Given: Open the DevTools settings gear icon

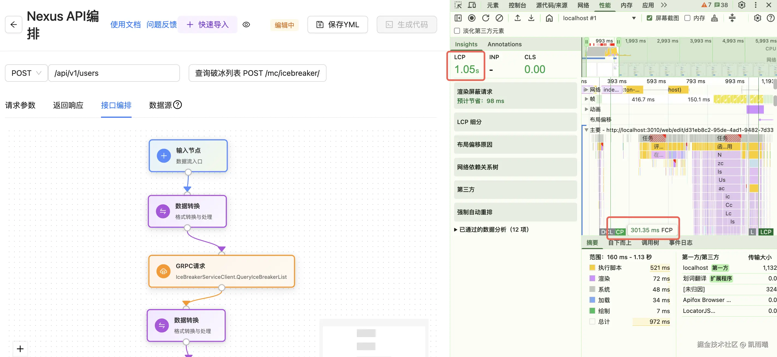Looking at the screenshot, I should tap(742, 5).
